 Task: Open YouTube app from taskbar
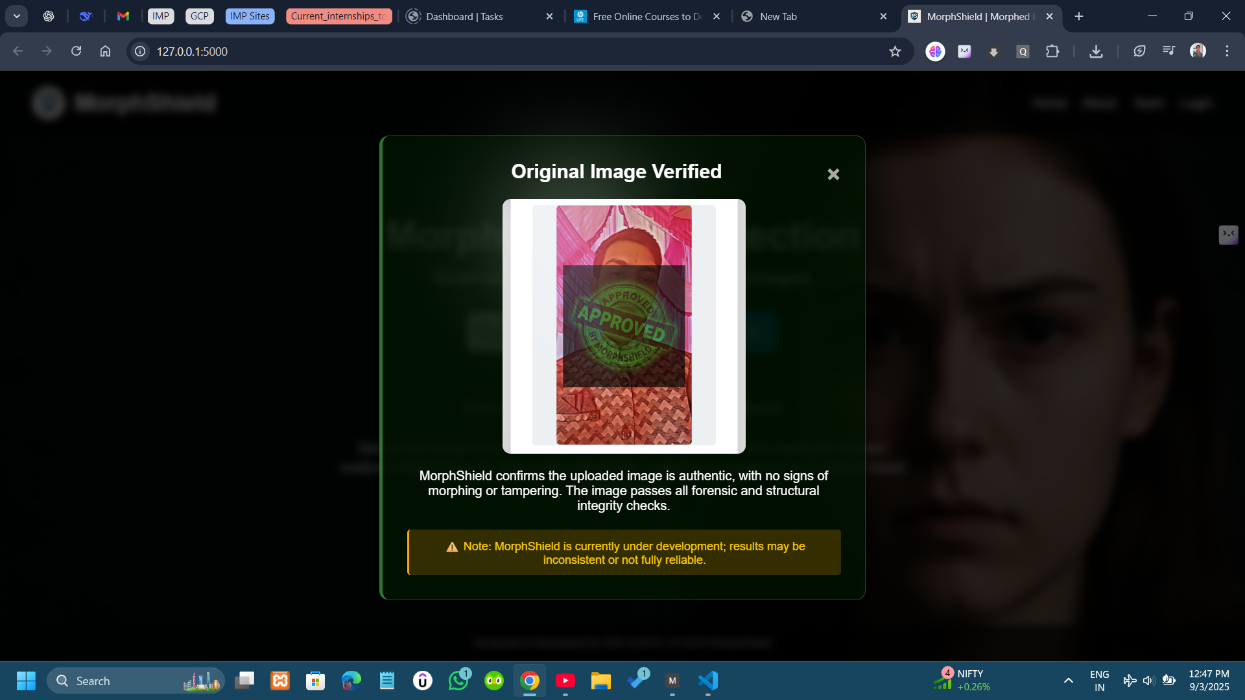click(565, 681)
